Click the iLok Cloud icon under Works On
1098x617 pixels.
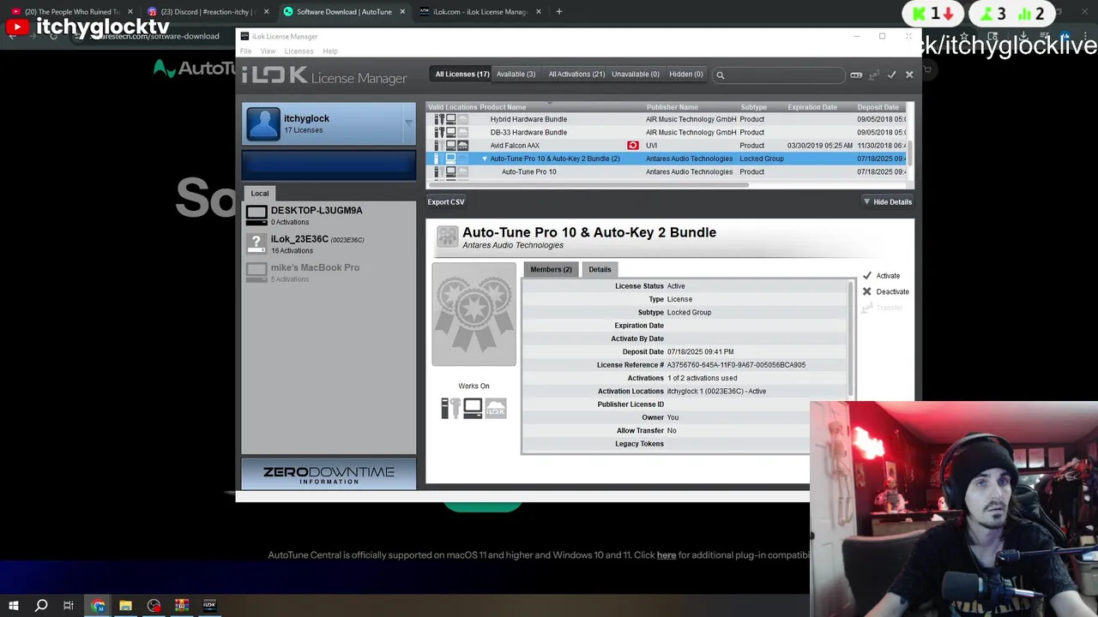coord(496,409)
